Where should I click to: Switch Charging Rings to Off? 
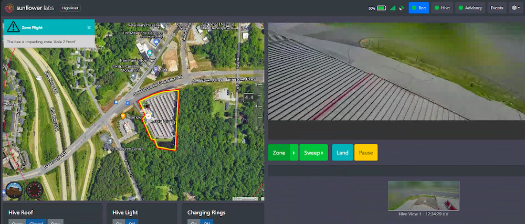(207, 222)
